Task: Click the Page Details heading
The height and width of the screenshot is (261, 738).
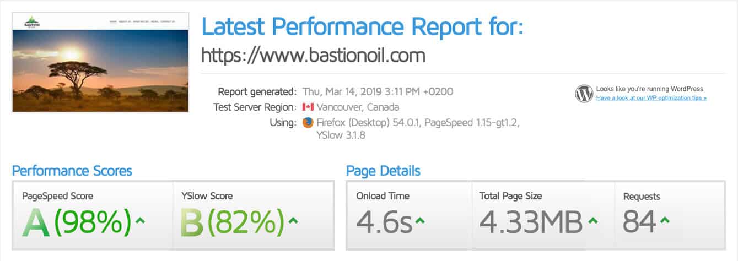Action: [383, 171]
